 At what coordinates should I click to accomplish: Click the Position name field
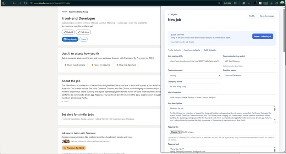pyautogui.click(x=249, y=75)
